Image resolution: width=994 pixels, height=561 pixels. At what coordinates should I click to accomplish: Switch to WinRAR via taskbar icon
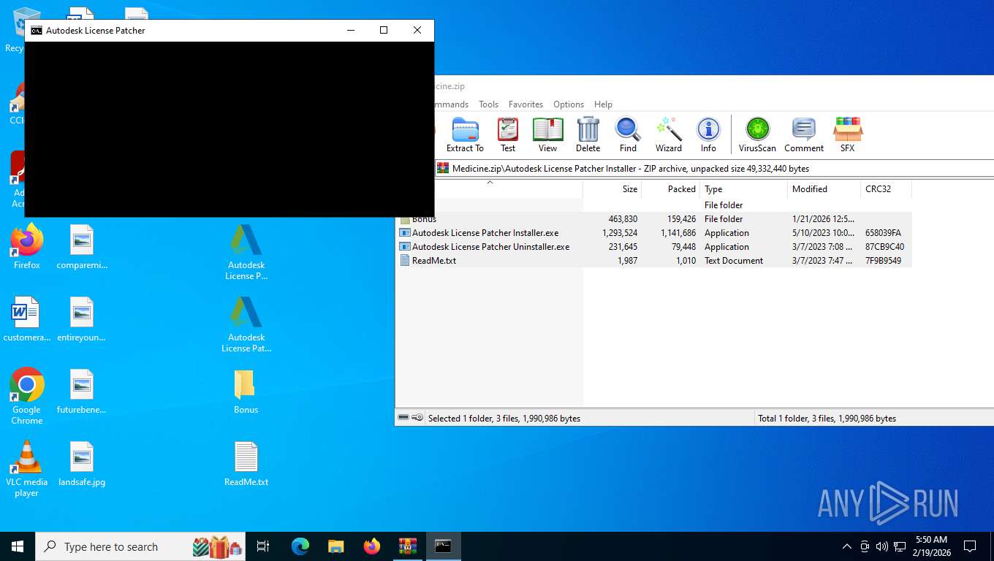pyautogui.click(x=408, y=546)
